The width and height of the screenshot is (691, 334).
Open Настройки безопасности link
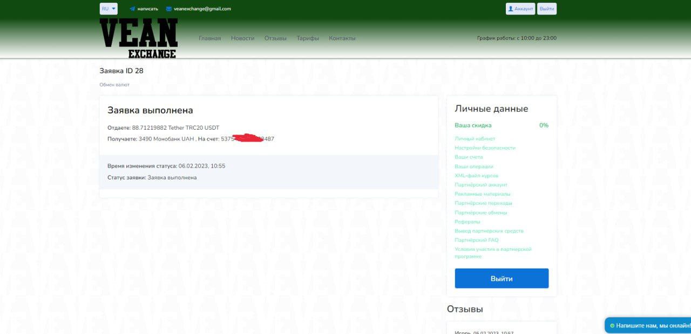(x=485, y=148)
